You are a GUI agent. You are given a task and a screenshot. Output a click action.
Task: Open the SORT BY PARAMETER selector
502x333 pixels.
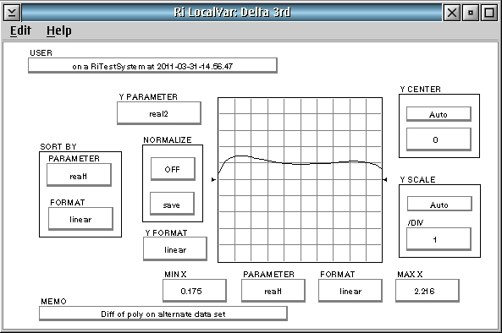(x=79, y=175)
